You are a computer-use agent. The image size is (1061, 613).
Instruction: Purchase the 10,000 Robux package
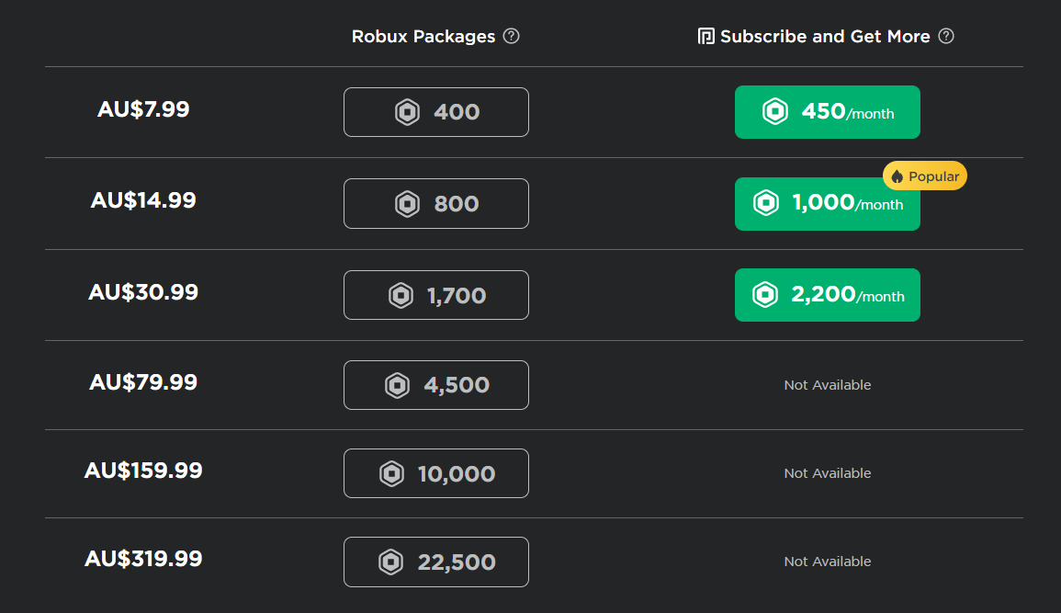click(436, 473)
